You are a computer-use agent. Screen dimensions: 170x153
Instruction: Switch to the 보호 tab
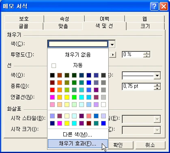point(24,19)
